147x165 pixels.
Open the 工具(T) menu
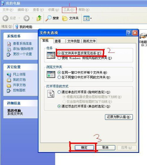pyautogui.click(x=69, y=10)
